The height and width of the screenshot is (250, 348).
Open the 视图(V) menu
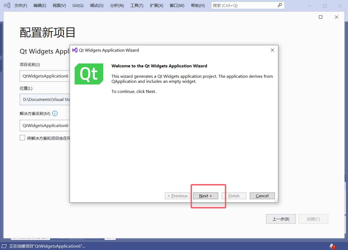click(x=59, y=5)
